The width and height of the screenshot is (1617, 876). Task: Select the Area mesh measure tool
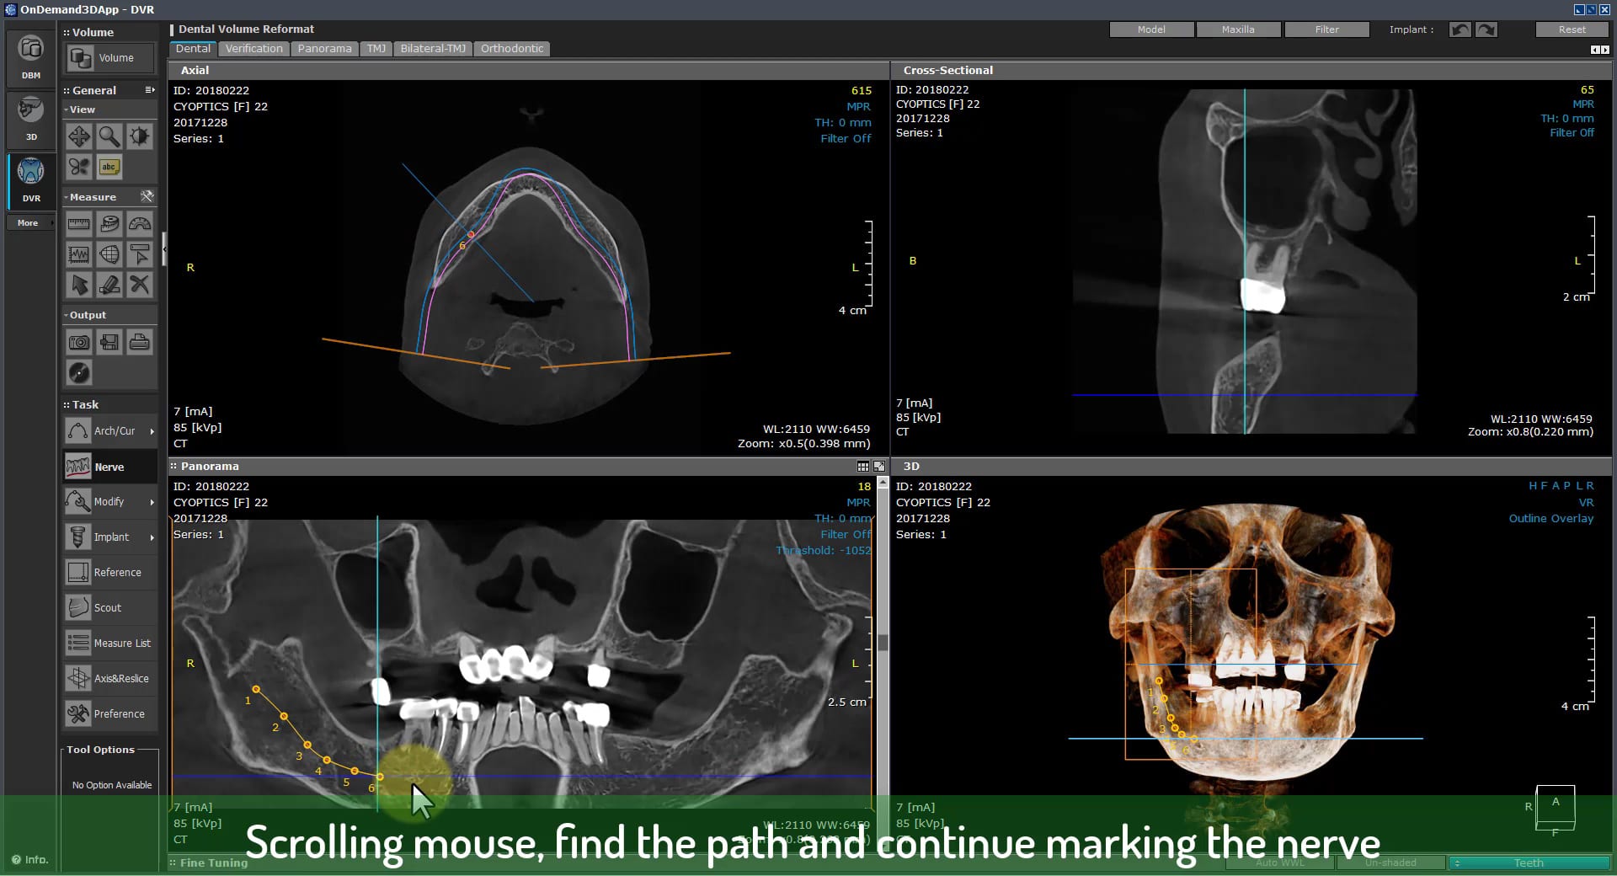click(109, 254)
